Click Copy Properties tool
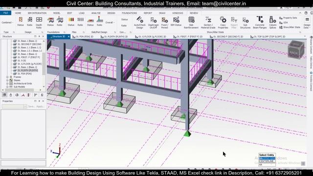The image size is (313, 176). point(223,22)
